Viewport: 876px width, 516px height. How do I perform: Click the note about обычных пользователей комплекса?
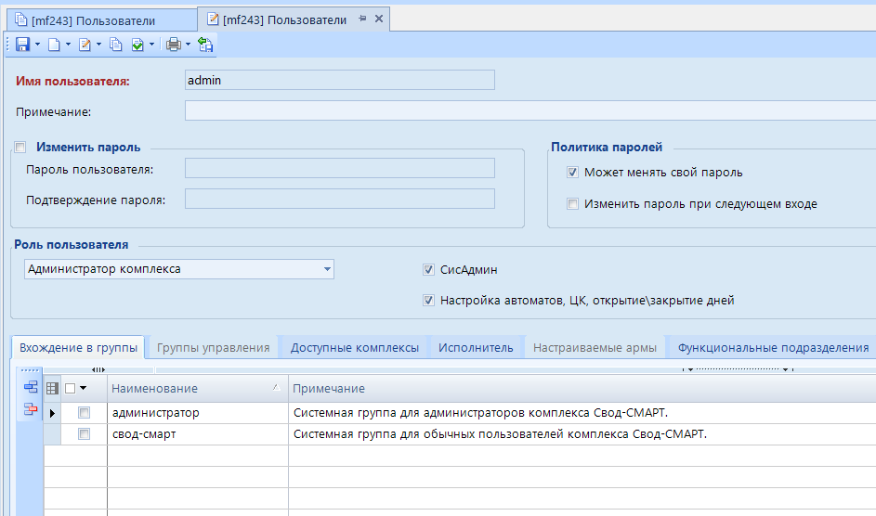click(x=500, y=434)
